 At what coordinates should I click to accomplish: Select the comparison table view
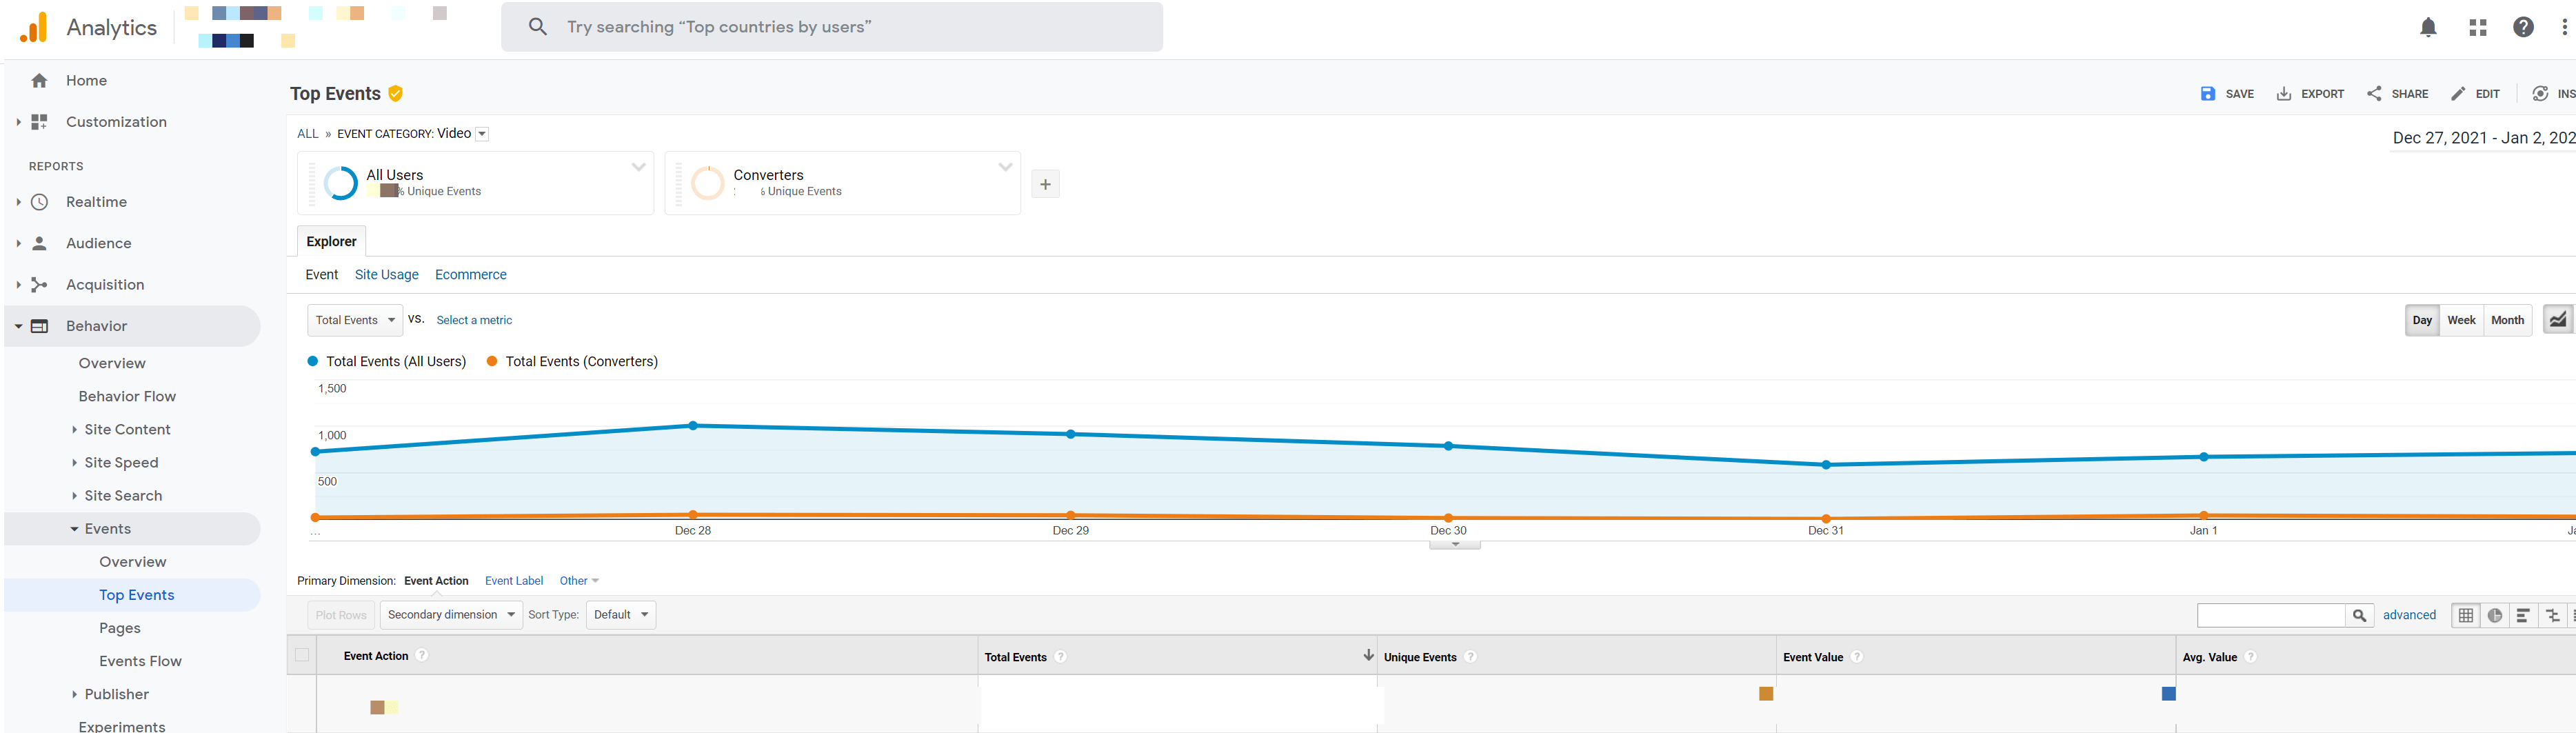coord(2553,616)
